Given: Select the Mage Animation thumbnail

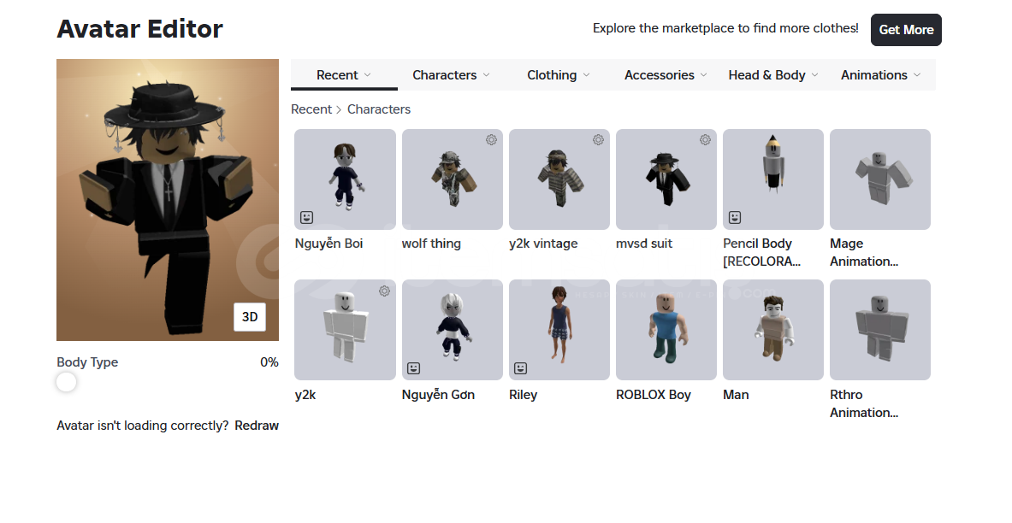Looking at the screenshot, I should click(880, 179).
